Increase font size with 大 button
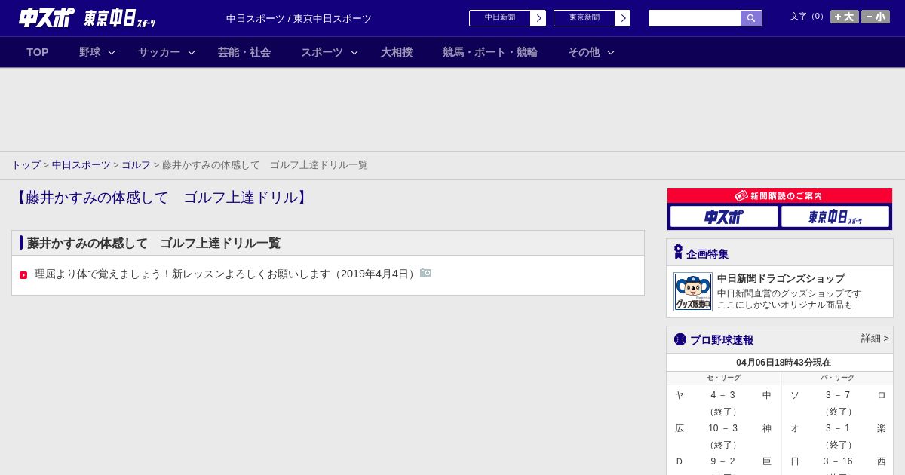This screenshot has height=475, width=905. point(845,17)
